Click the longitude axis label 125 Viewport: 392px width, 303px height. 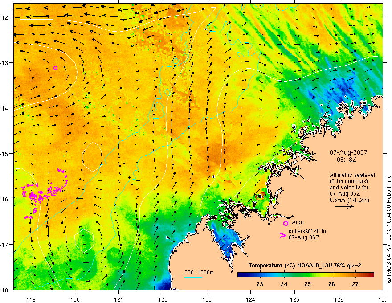(x=294, y=299)
